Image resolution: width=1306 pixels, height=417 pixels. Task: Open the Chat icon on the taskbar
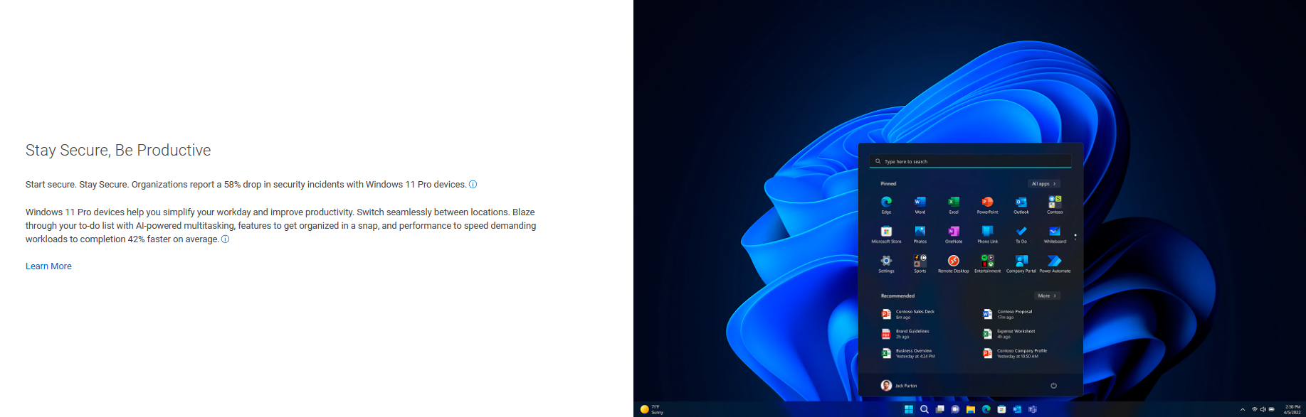pos(955,409)
